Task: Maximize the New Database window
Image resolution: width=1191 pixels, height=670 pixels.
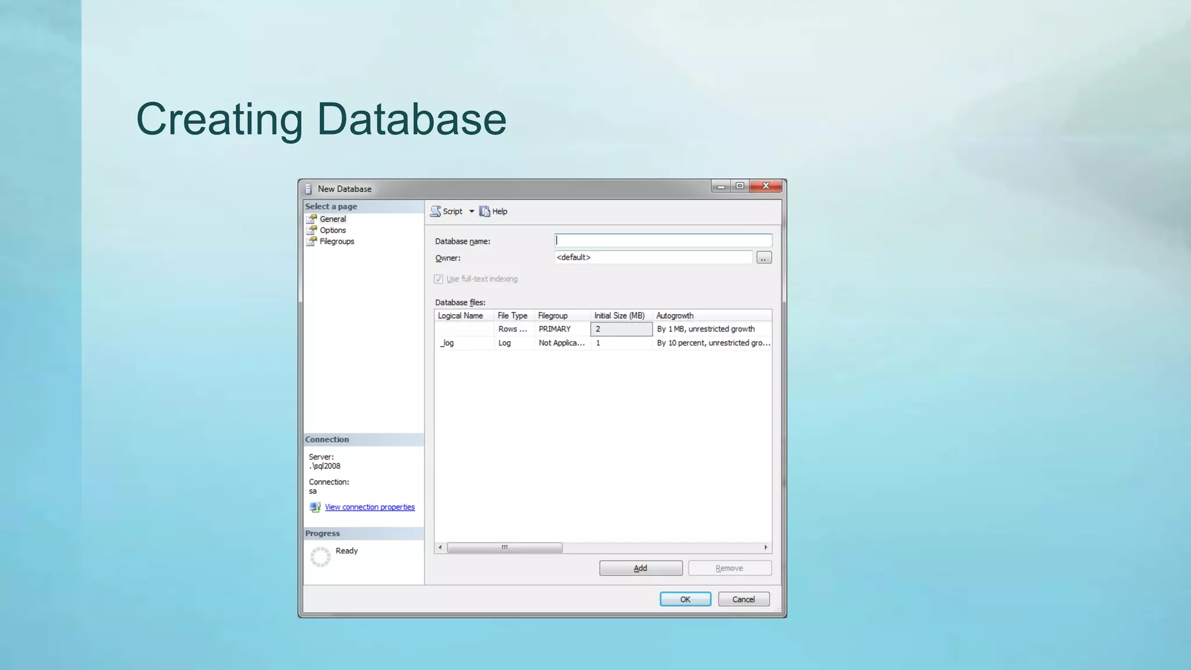Action: (740, 186)
